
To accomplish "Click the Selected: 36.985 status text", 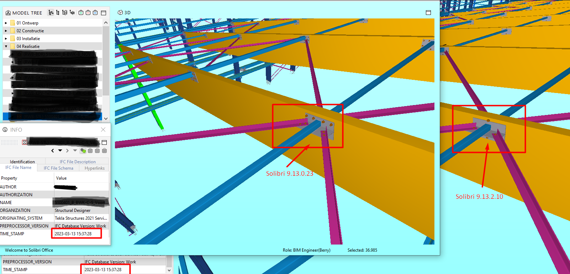I will [362, 250].
